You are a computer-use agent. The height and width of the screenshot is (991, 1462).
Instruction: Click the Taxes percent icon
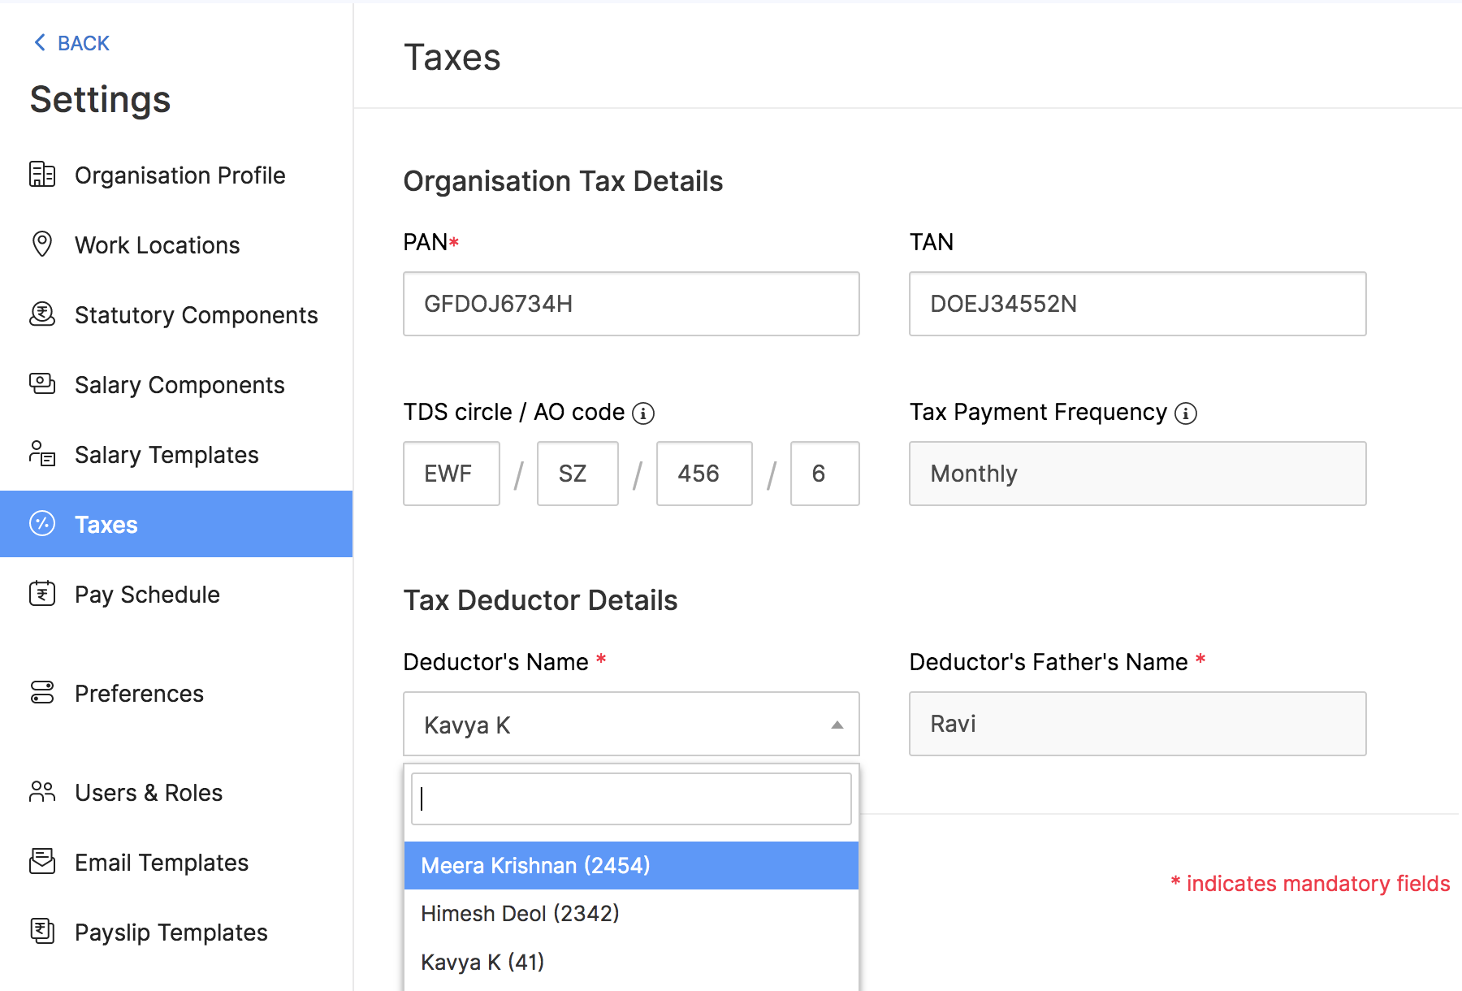[41, 524]
